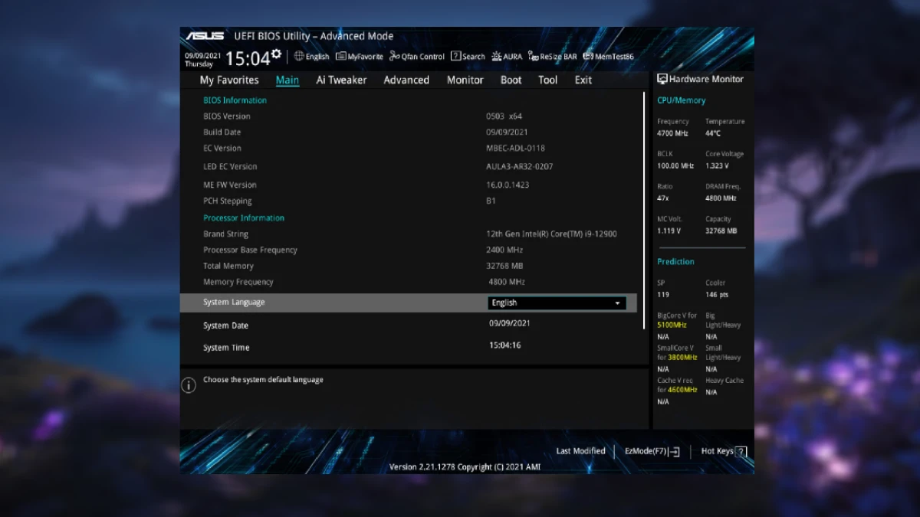Click the 15:04 clock in the header
Screen dimensions: 920x517
(x=247, y=59)
